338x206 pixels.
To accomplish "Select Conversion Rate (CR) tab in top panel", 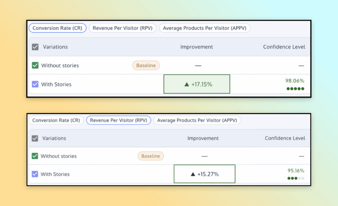I will pyautogui.click(x=57, y=28).
